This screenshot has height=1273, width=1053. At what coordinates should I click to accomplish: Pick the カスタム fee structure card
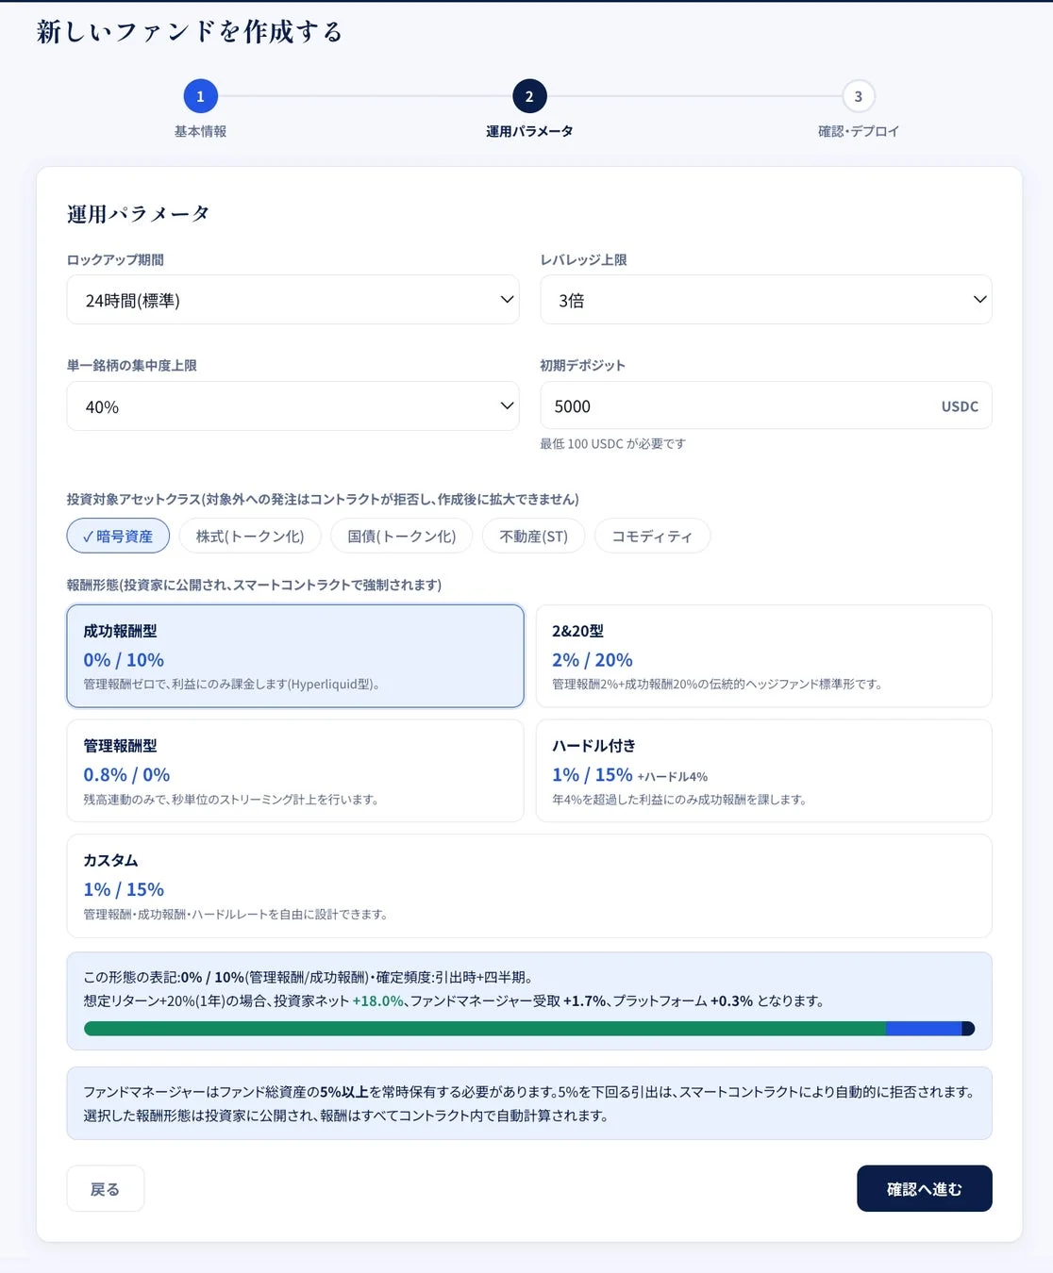[529, 885]
